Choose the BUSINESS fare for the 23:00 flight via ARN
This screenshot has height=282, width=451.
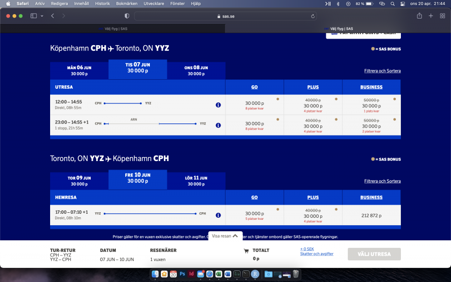point(371,125)
